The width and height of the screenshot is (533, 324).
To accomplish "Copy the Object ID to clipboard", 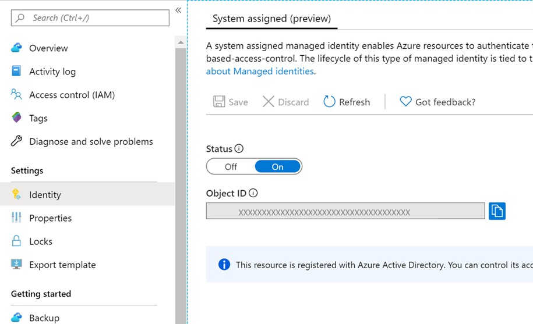I will pos(497,211).
